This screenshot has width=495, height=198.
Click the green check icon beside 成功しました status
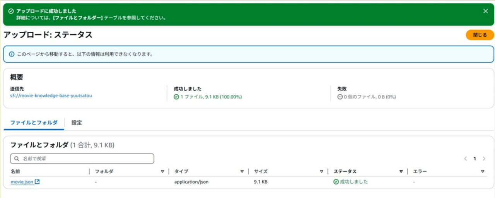[x=336, y=182]
